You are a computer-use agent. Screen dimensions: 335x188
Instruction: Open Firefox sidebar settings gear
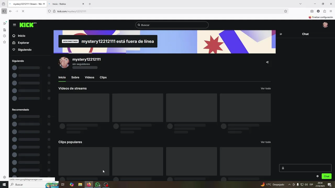(4, 177)
